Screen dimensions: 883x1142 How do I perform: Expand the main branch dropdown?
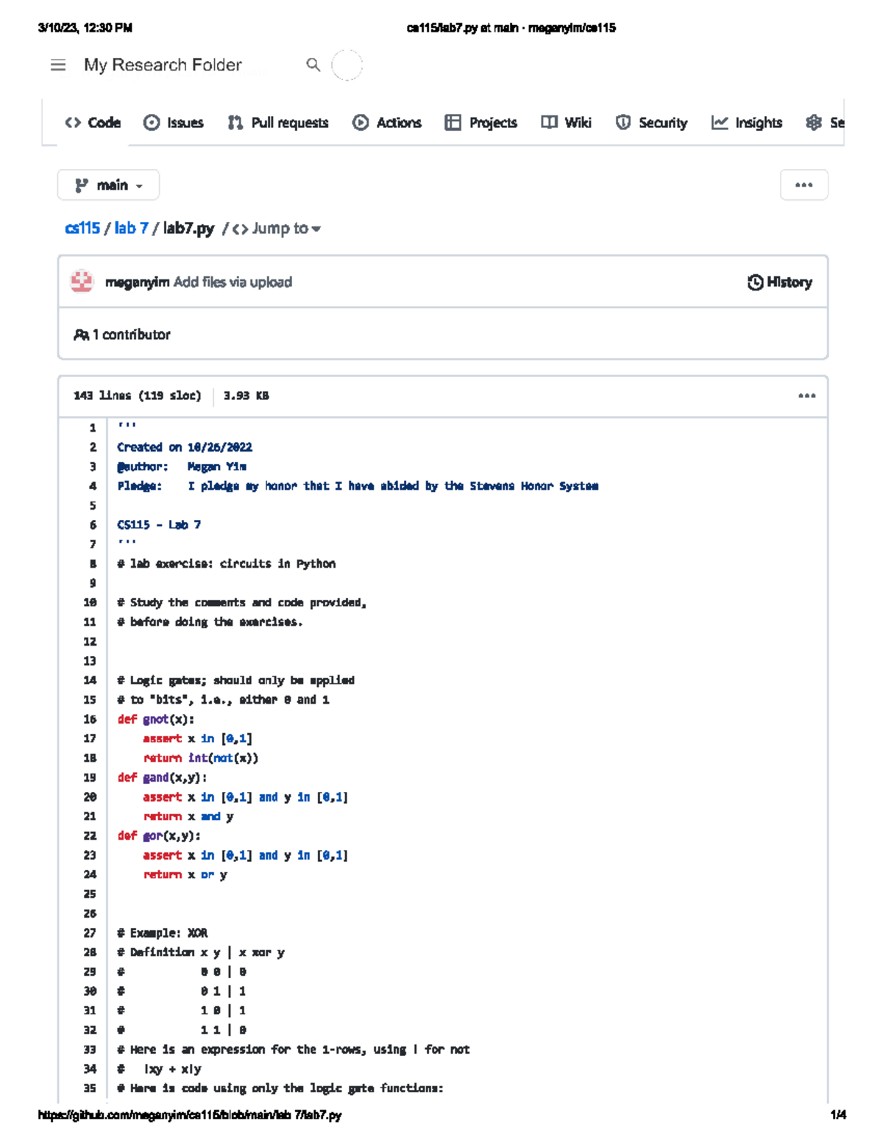click(x=108, y=185)
